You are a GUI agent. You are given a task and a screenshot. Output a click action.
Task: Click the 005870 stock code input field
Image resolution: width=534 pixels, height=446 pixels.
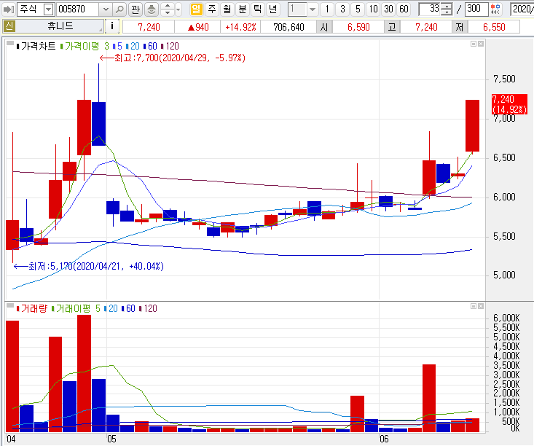(x=78, y=9)
